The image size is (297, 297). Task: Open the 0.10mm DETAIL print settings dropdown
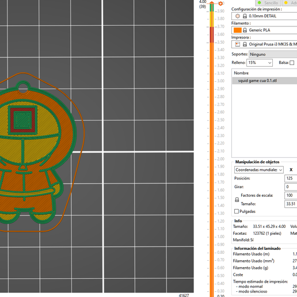click(264, 16)
